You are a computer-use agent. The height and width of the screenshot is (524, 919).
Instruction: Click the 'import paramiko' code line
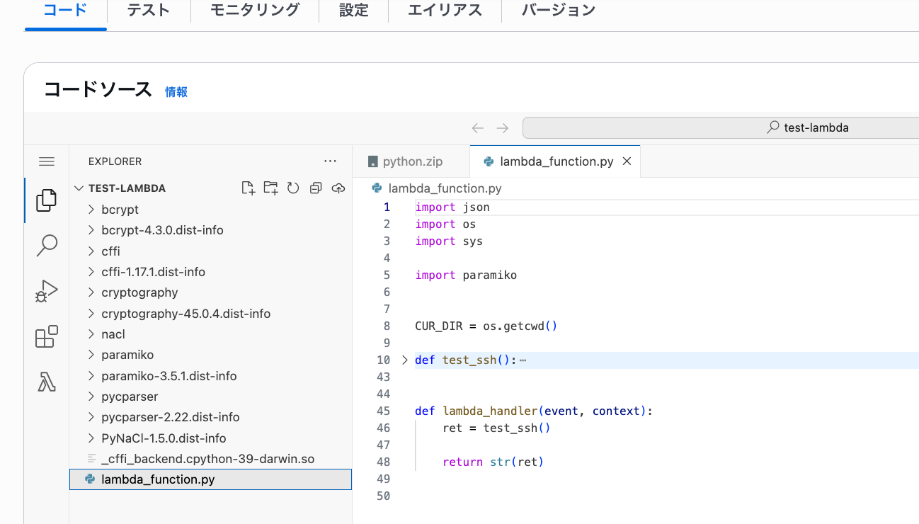[466, 275]
